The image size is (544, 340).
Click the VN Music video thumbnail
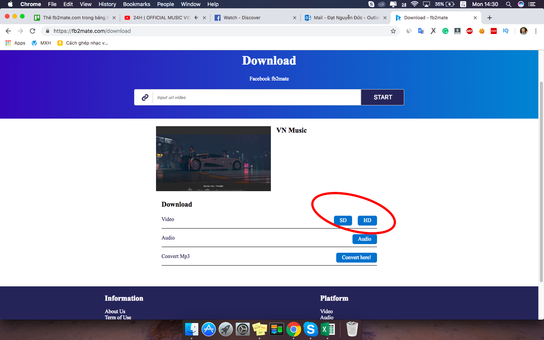pos(213,159)
